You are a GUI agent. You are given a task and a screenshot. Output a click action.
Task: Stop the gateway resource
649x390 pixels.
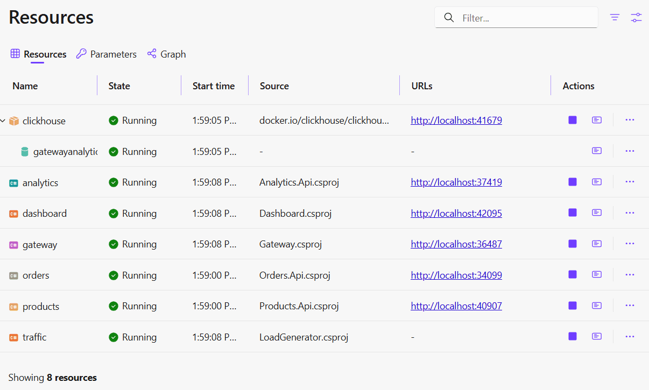(x=573, y=244)
